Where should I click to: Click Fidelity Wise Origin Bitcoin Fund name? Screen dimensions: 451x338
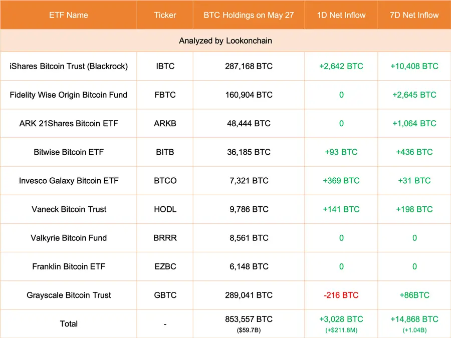pos(69,95)
